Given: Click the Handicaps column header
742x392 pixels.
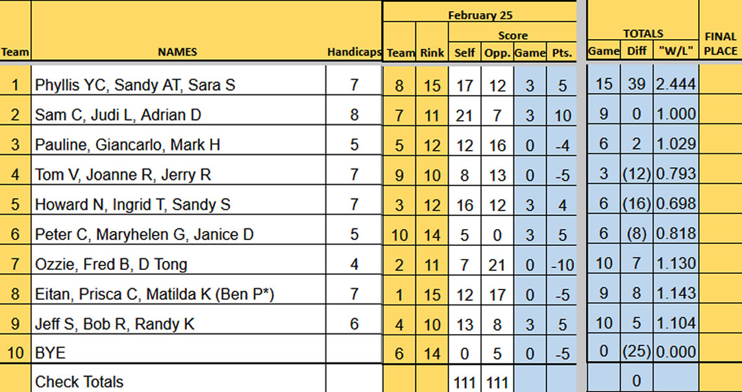Looking at the screenshot, I should (x=354, y=52).
